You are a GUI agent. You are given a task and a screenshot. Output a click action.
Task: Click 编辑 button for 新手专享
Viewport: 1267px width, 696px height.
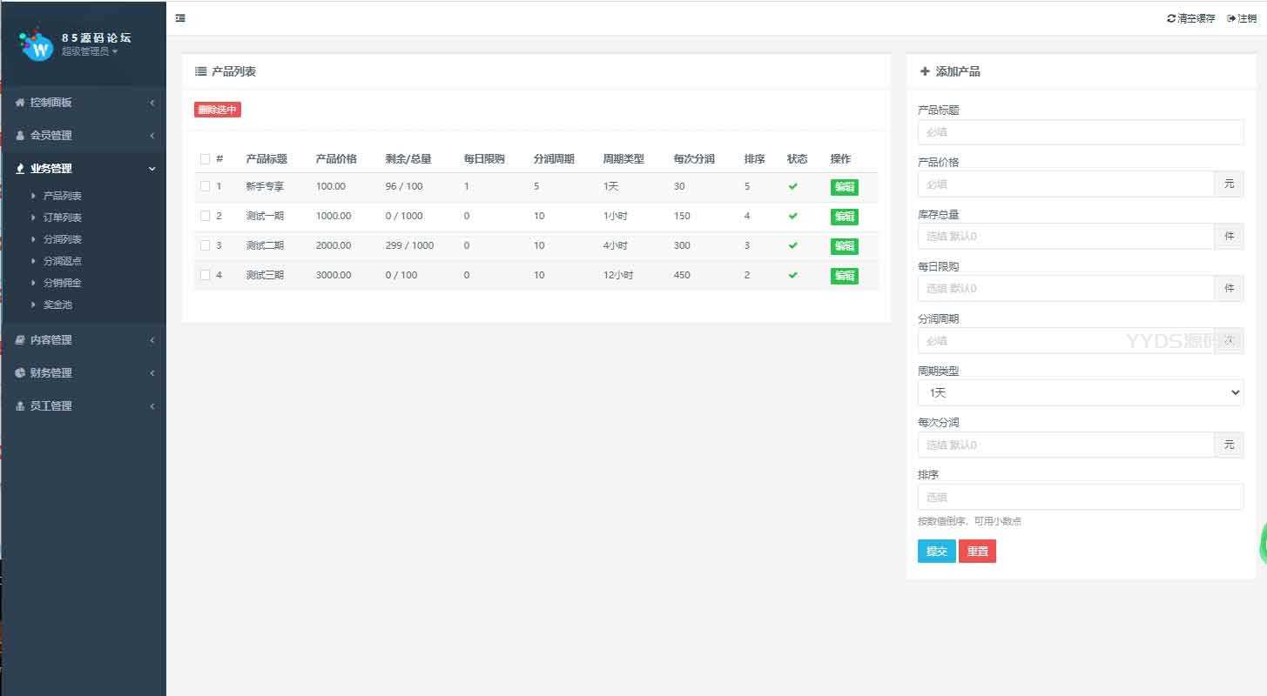[x=844, y=187]
